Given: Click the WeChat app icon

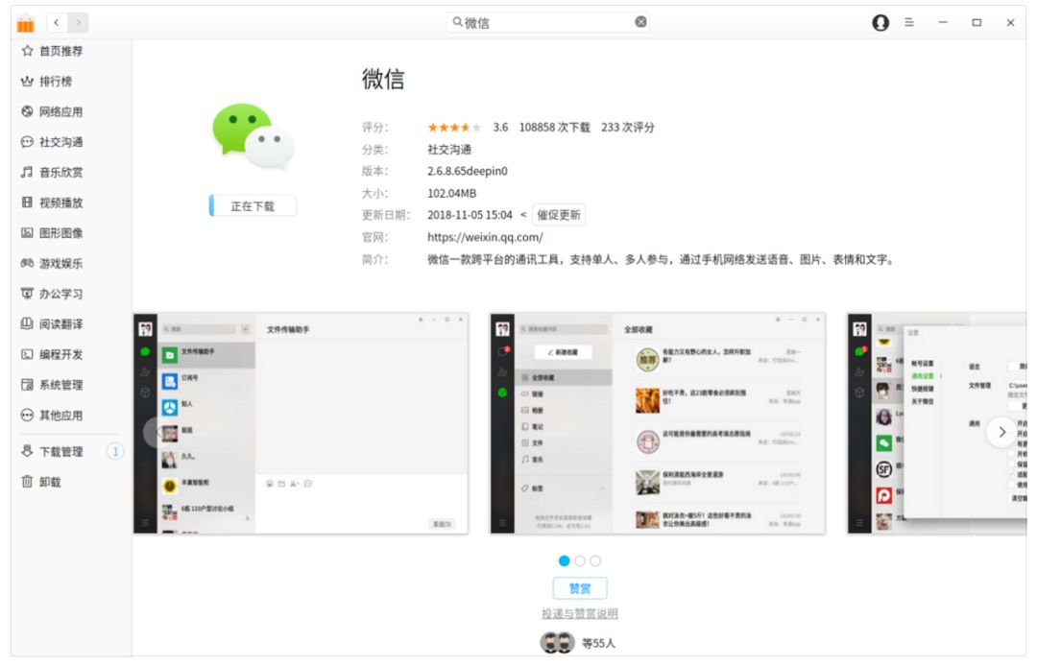Looking at the screenshot, I should point(252,135).
